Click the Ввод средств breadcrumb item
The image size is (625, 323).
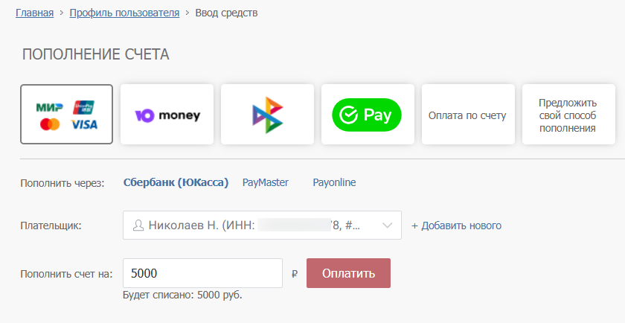[226, 13]
